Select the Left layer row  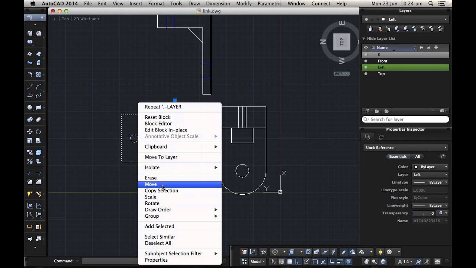[405, 67]
